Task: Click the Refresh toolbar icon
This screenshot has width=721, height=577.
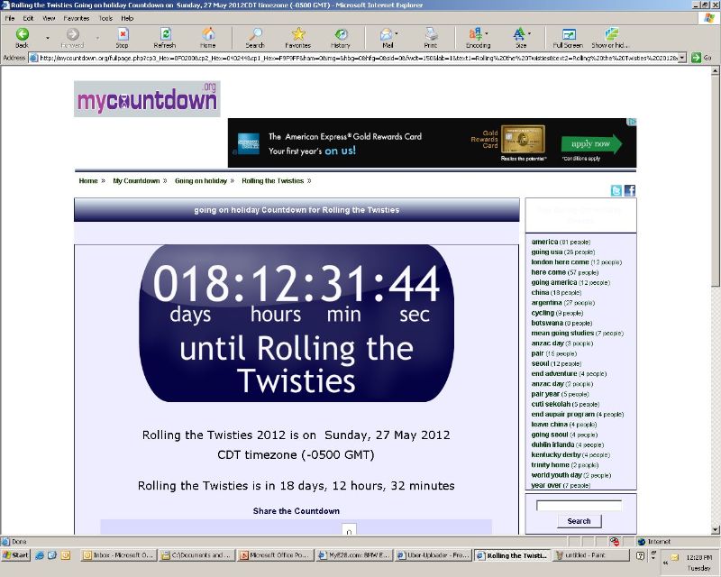Action: click(x=165, y=34)
